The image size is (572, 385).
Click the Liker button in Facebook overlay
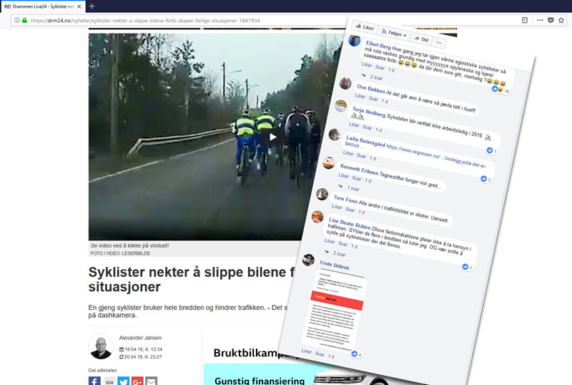[365, 27]
